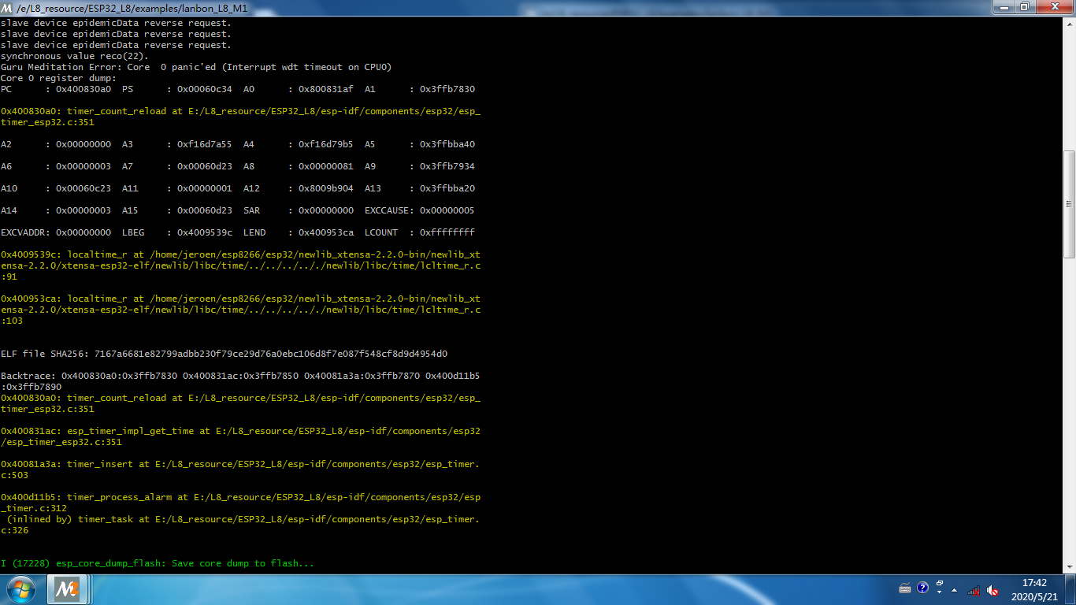Click the Help question-mark tray icon
Screen dimensions: 1076x605
pyautogui.click(x=922, y=587)
